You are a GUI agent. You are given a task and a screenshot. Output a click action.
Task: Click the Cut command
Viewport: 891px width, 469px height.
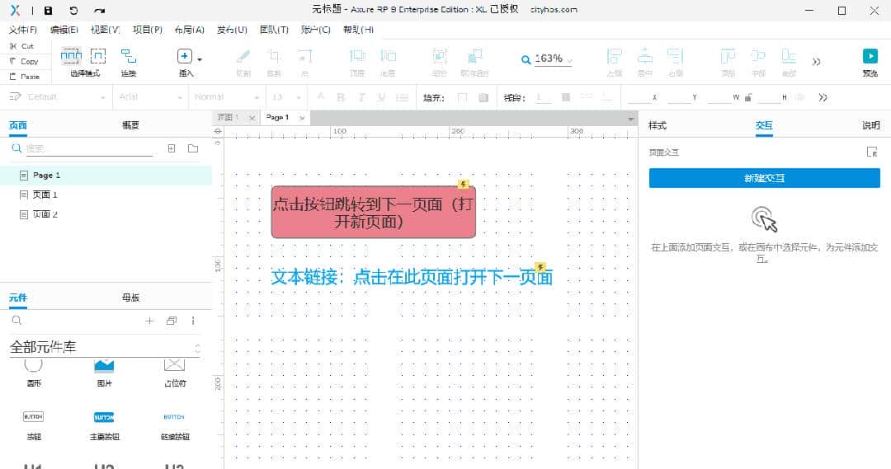(22, 46)
